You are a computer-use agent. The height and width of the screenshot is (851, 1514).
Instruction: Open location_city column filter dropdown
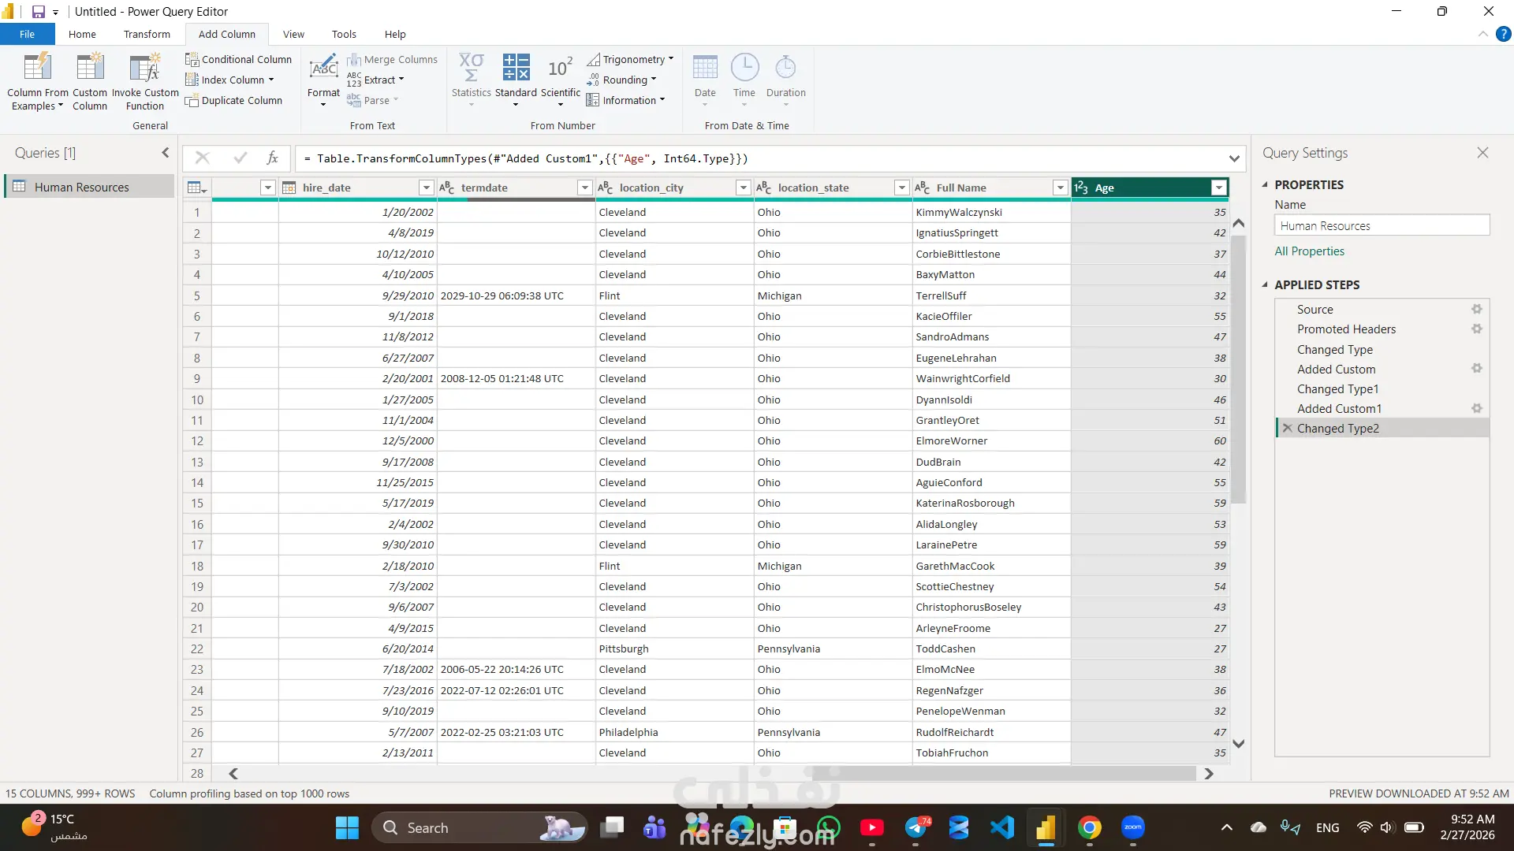pos(742,188)
